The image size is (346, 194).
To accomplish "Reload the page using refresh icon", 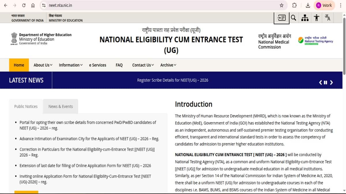I will click(x=24, y=5).
